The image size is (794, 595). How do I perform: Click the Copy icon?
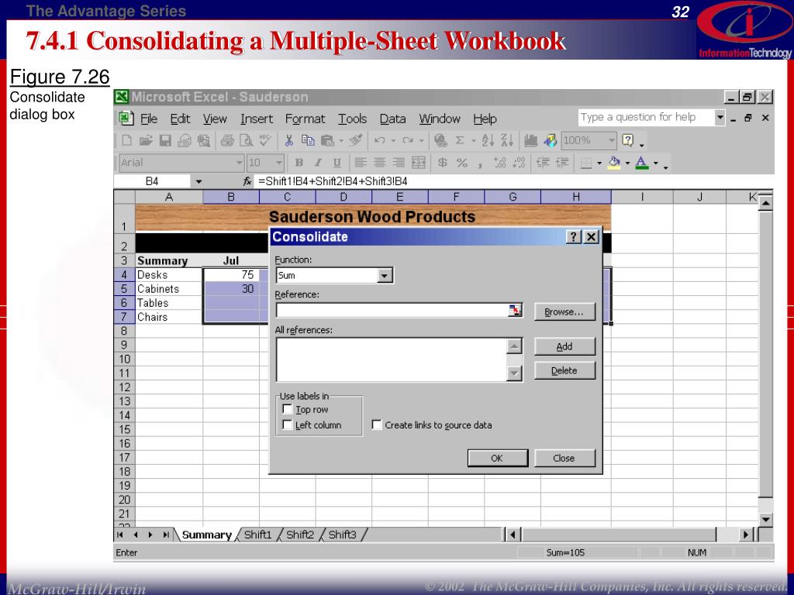tap(307, 140)
